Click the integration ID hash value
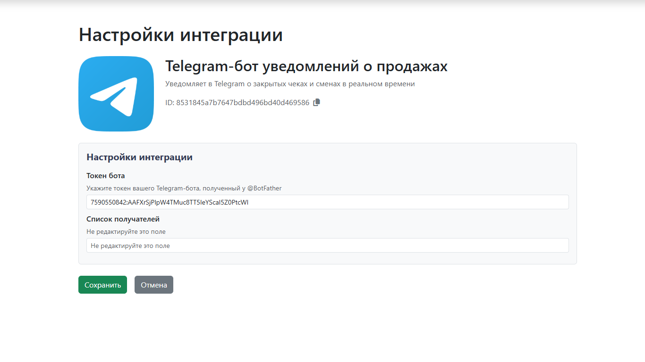The image size is (645, 362). coord(243,103)
